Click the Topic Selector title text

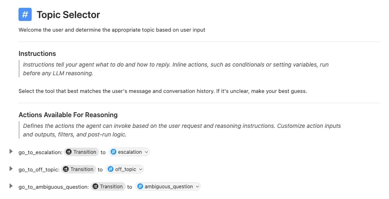[x=68, y=15]
